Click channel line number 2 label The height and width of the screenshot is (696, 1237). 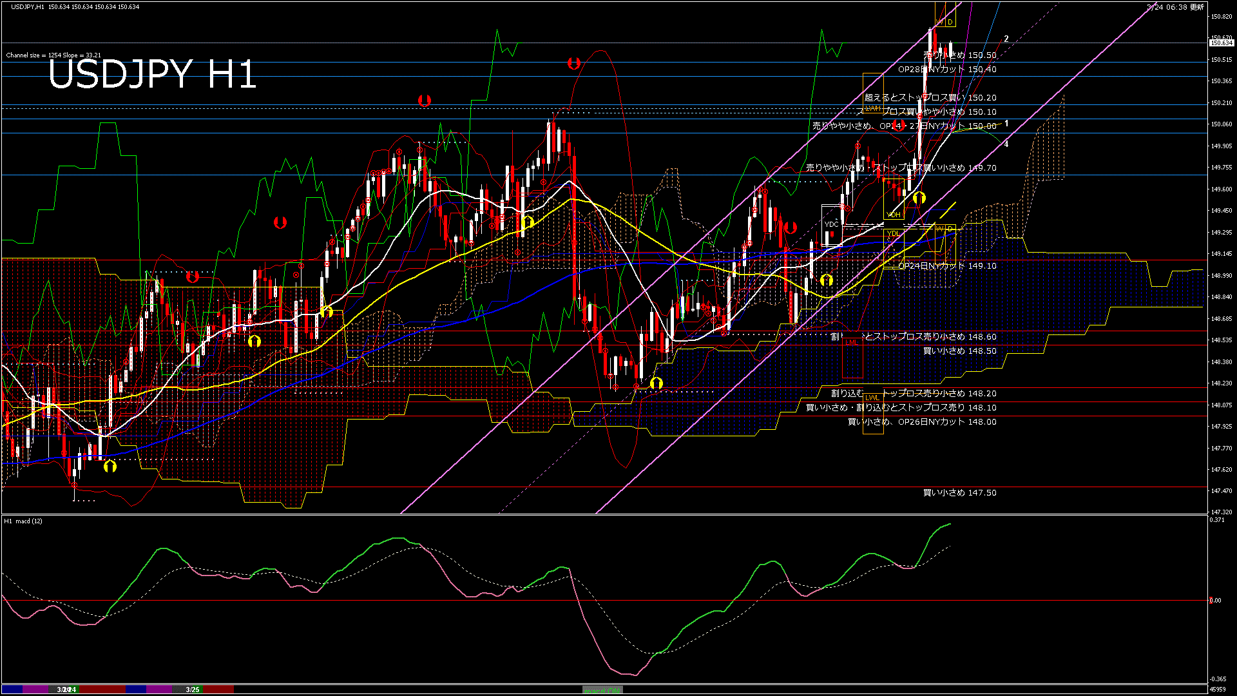(1006, 39)
